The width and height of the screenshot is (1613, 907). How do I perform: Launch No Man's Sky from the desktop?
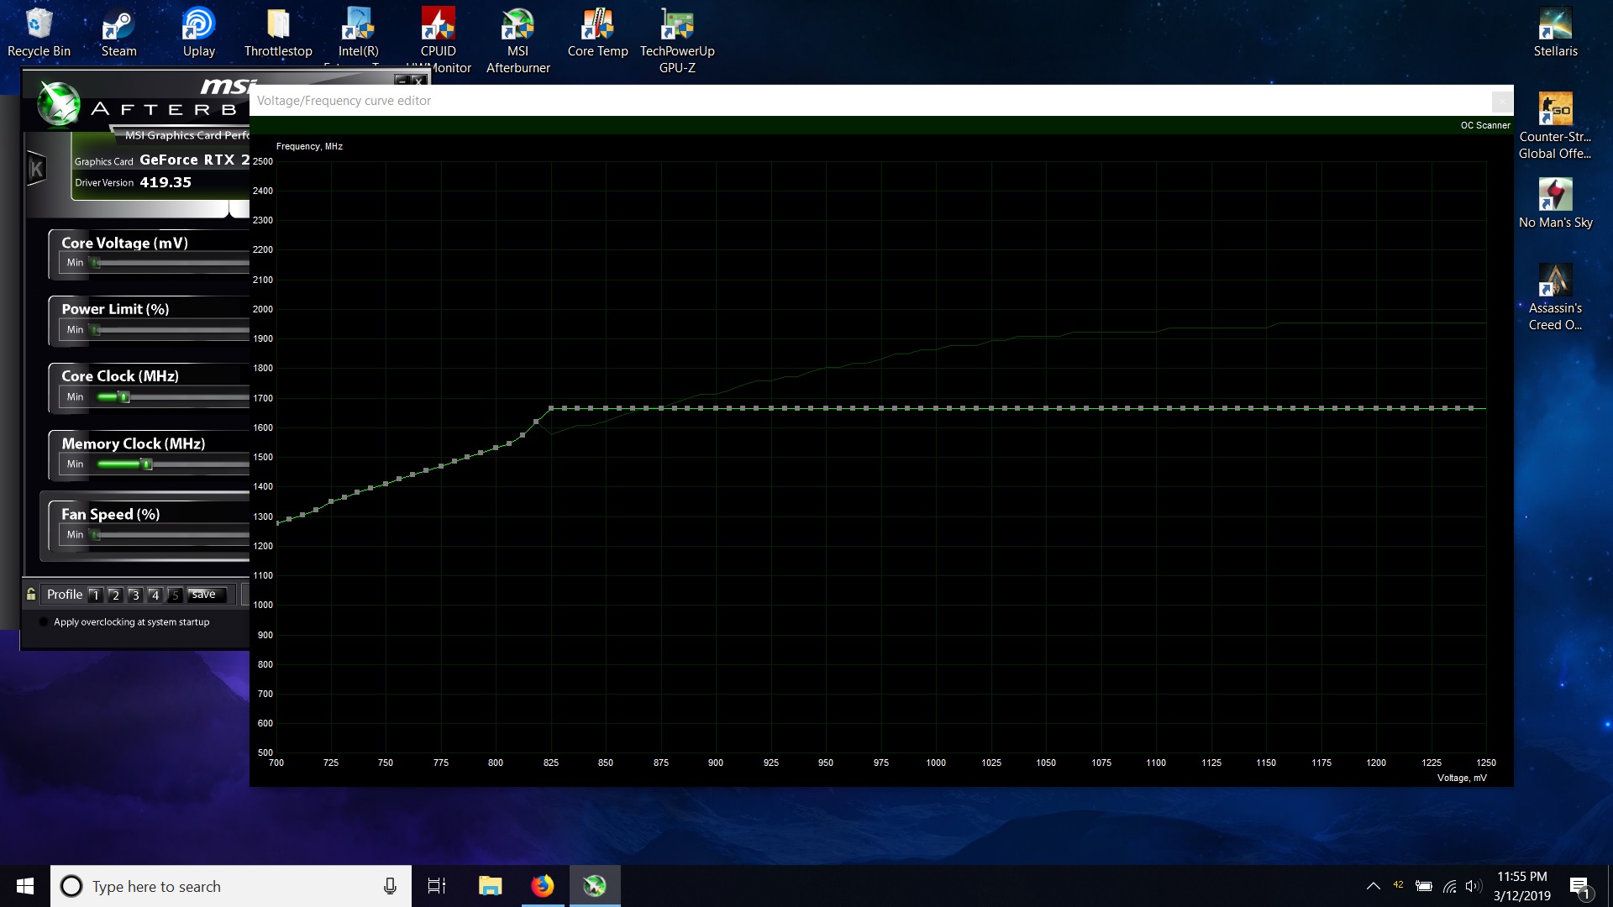click(x=1555, y=204)
